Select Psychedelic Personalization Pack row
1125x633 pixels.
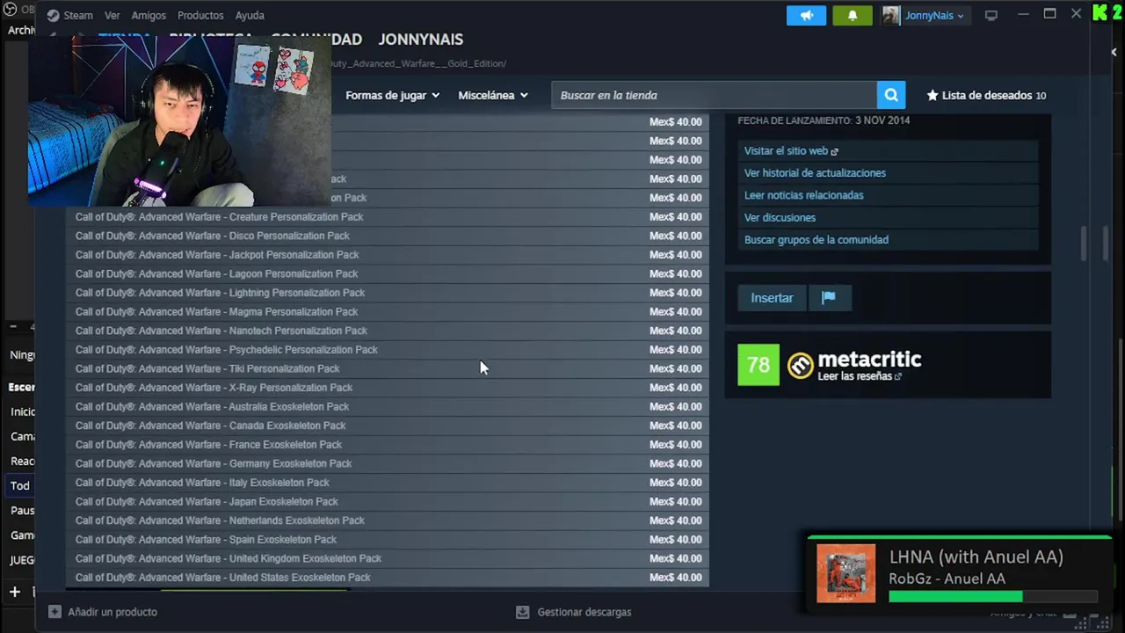click(x=387, y=350)
